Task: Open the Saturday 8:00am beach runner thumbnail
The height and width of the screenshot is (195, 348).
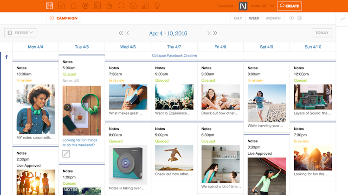Action: (267, 103)
